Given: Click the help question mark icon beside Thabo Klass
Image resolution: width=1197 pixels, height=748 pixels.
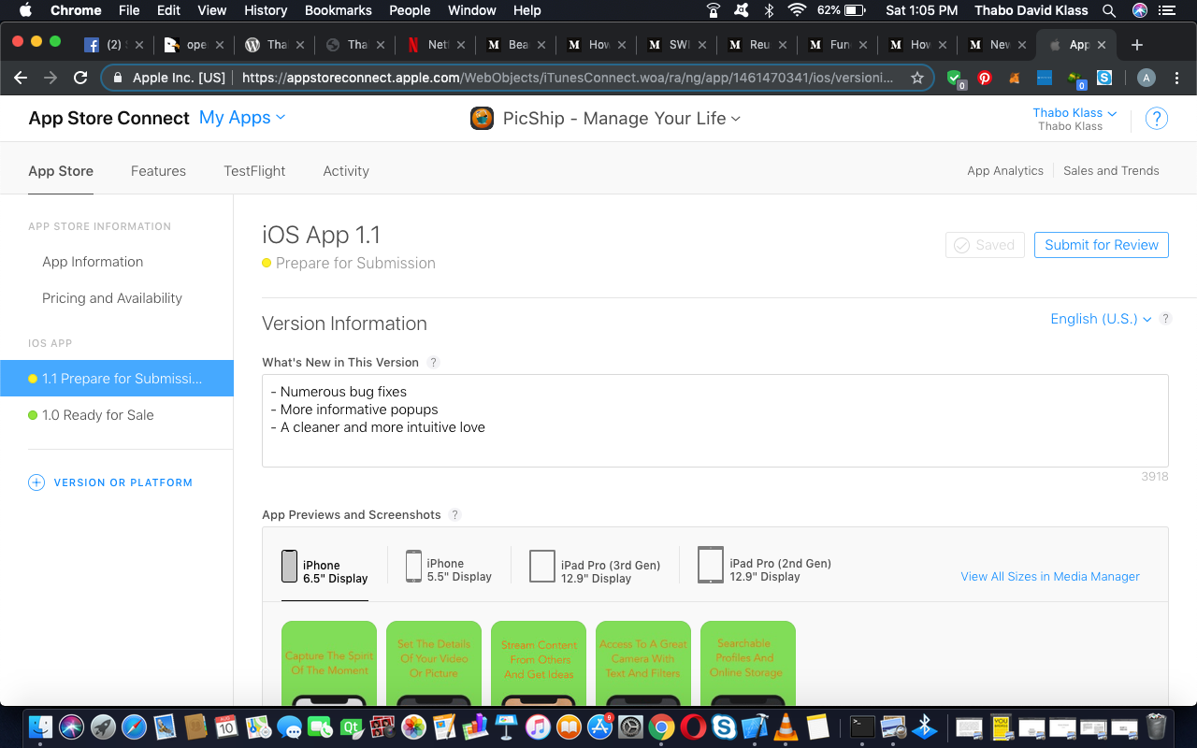Looking at the screenshot, I should point(1157,119).
